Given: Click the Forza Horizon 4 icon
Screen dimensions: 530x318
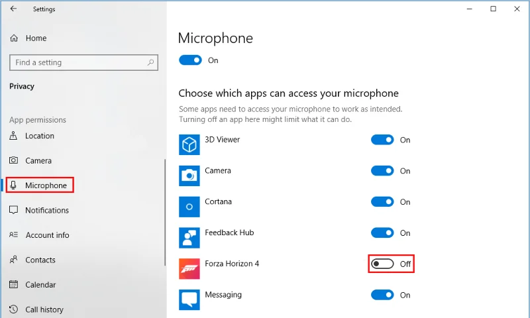Looking at the screenshot, I should (x=189, y=269).
